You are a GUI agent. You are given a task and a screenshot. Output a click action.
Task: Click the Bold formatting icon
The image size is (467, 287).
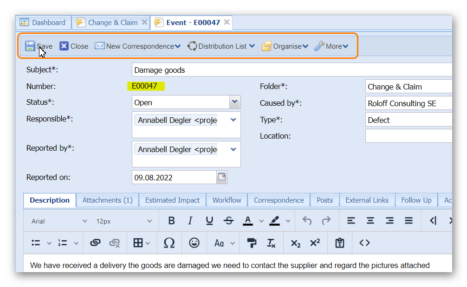coord(171,221)
